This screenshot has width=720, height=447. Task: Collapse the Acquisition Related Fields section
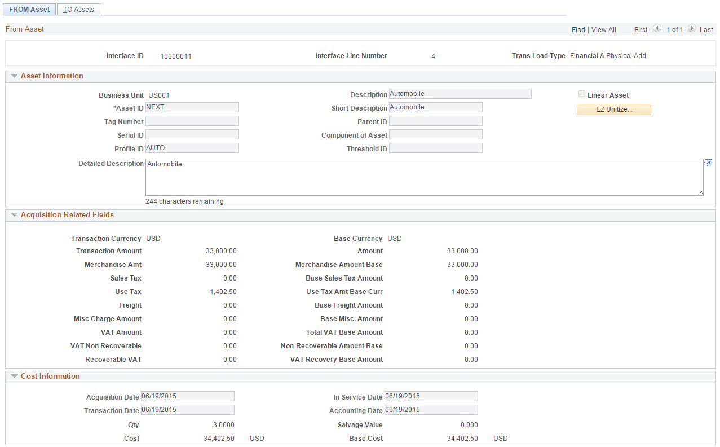pyautogui.click(x=14, y=215)
